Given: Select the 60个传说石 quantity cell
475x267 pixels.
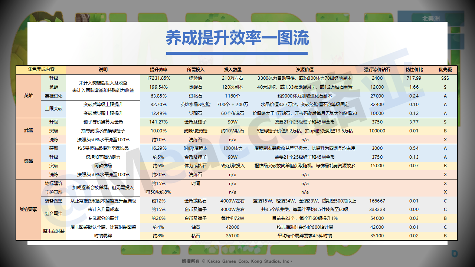Looking at the screenshot, I should [233, 113].
